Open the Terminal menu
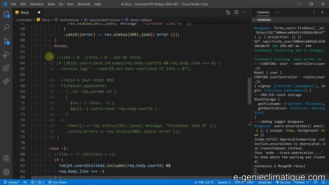The height and width of the screenshot is (185, 329). [x=83, y=4]
